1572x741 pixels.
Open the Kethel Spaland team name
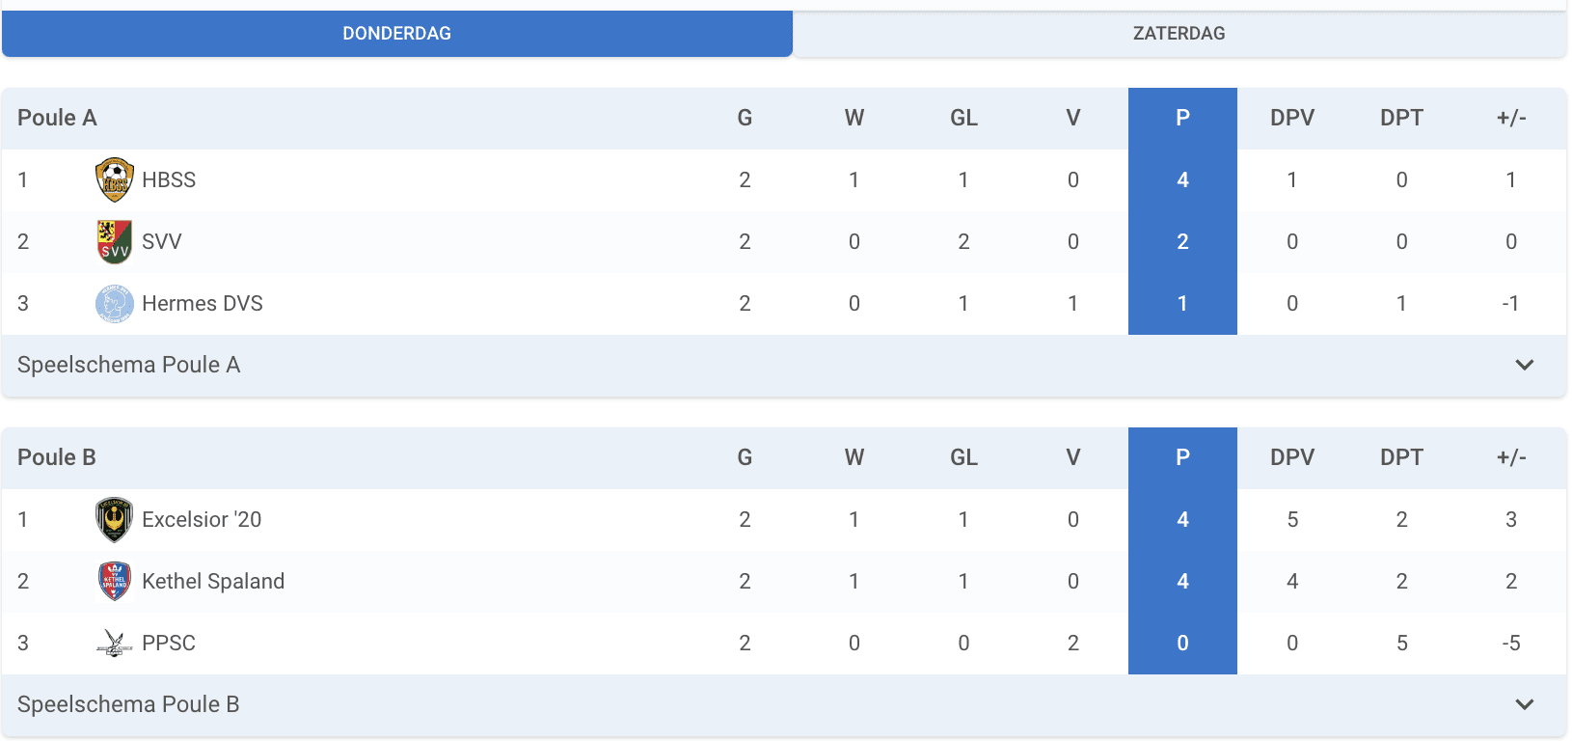coord(213,582)
